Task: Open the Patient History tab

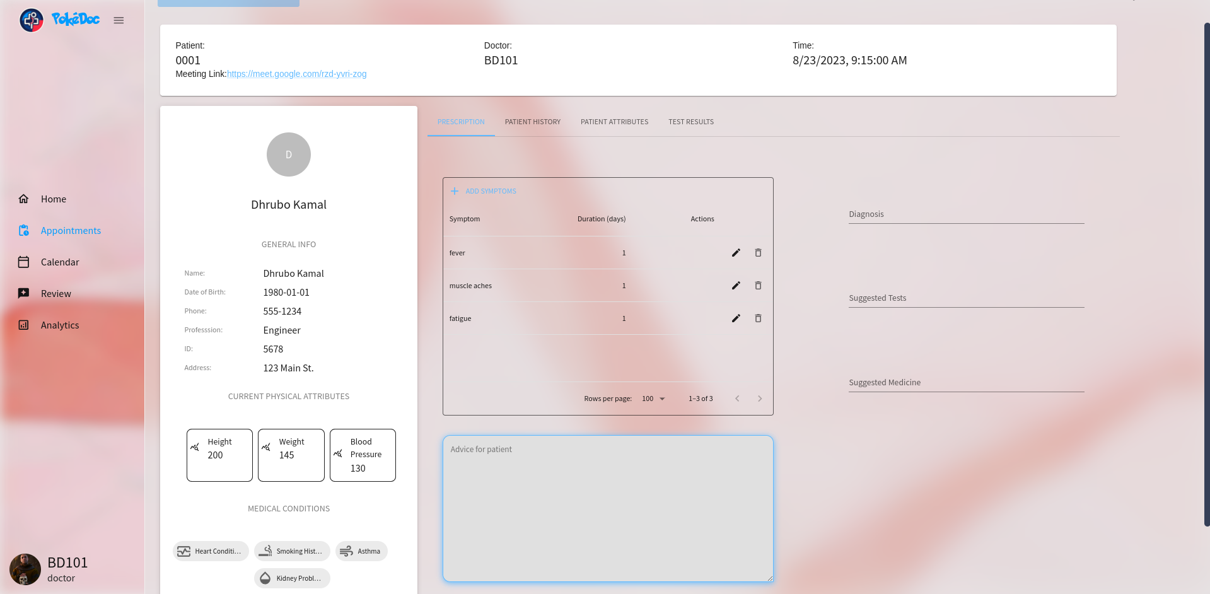Action: click(x=533, y=122)
